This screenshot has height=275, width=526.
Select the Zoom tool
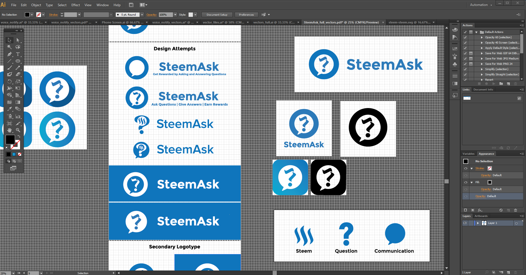click(x=18, y=130)
